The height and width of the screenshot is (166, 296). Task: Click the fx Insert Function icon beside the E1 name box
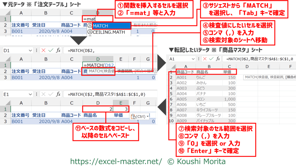coord(58,94)
